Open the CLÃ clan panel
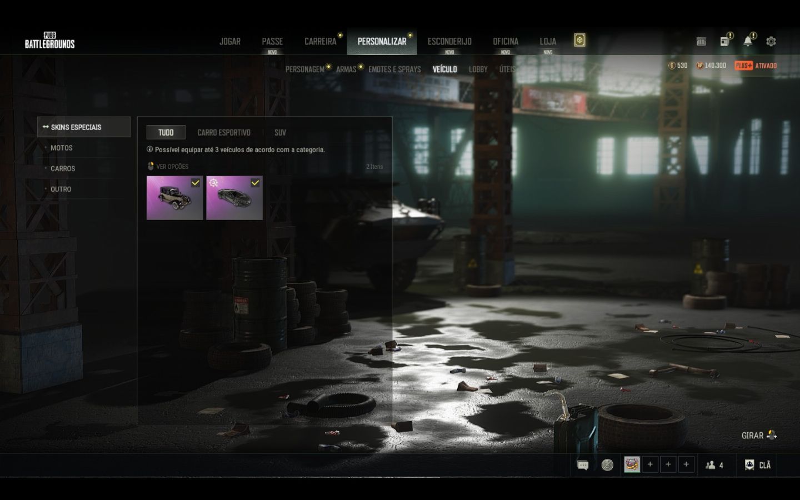The height and width of the screenshot is (500, 800). (x=758, y=465)
